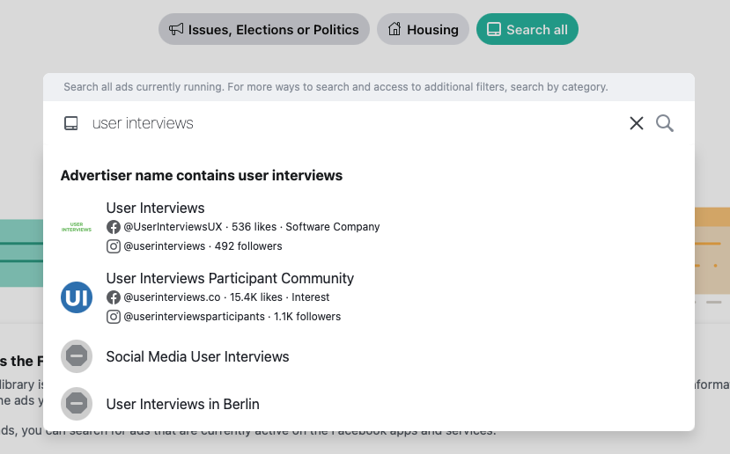Click the megaphone icon on the politics category
Viewport: 730px width, 454px height.
click(x=176, y=30)
